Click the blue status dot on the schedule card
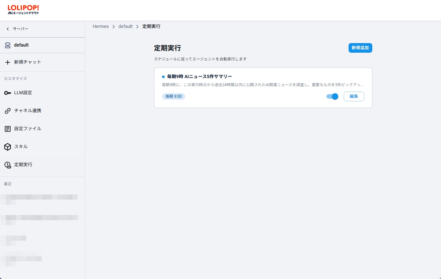The width and height of the screenshot is (441, 279). [x=163, y=77]
